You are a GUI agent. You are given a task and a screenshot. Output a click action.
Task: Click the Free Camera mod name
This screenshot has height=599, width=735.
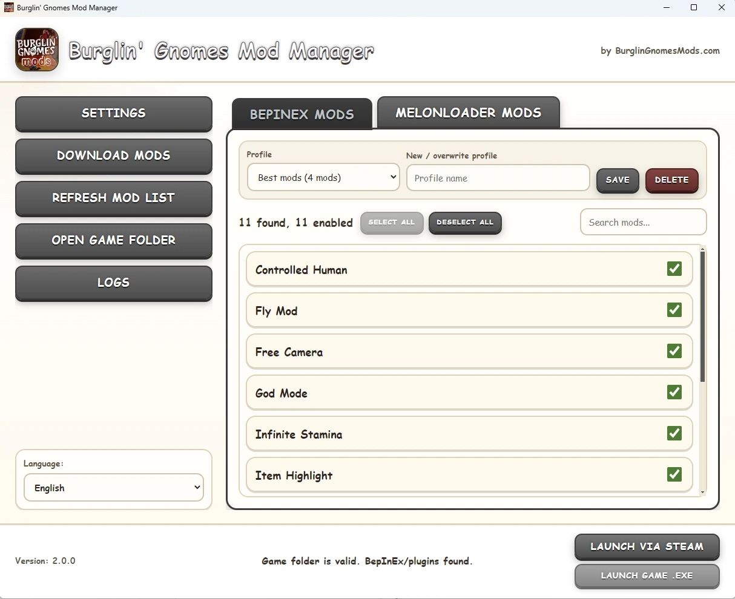(289, 352)
